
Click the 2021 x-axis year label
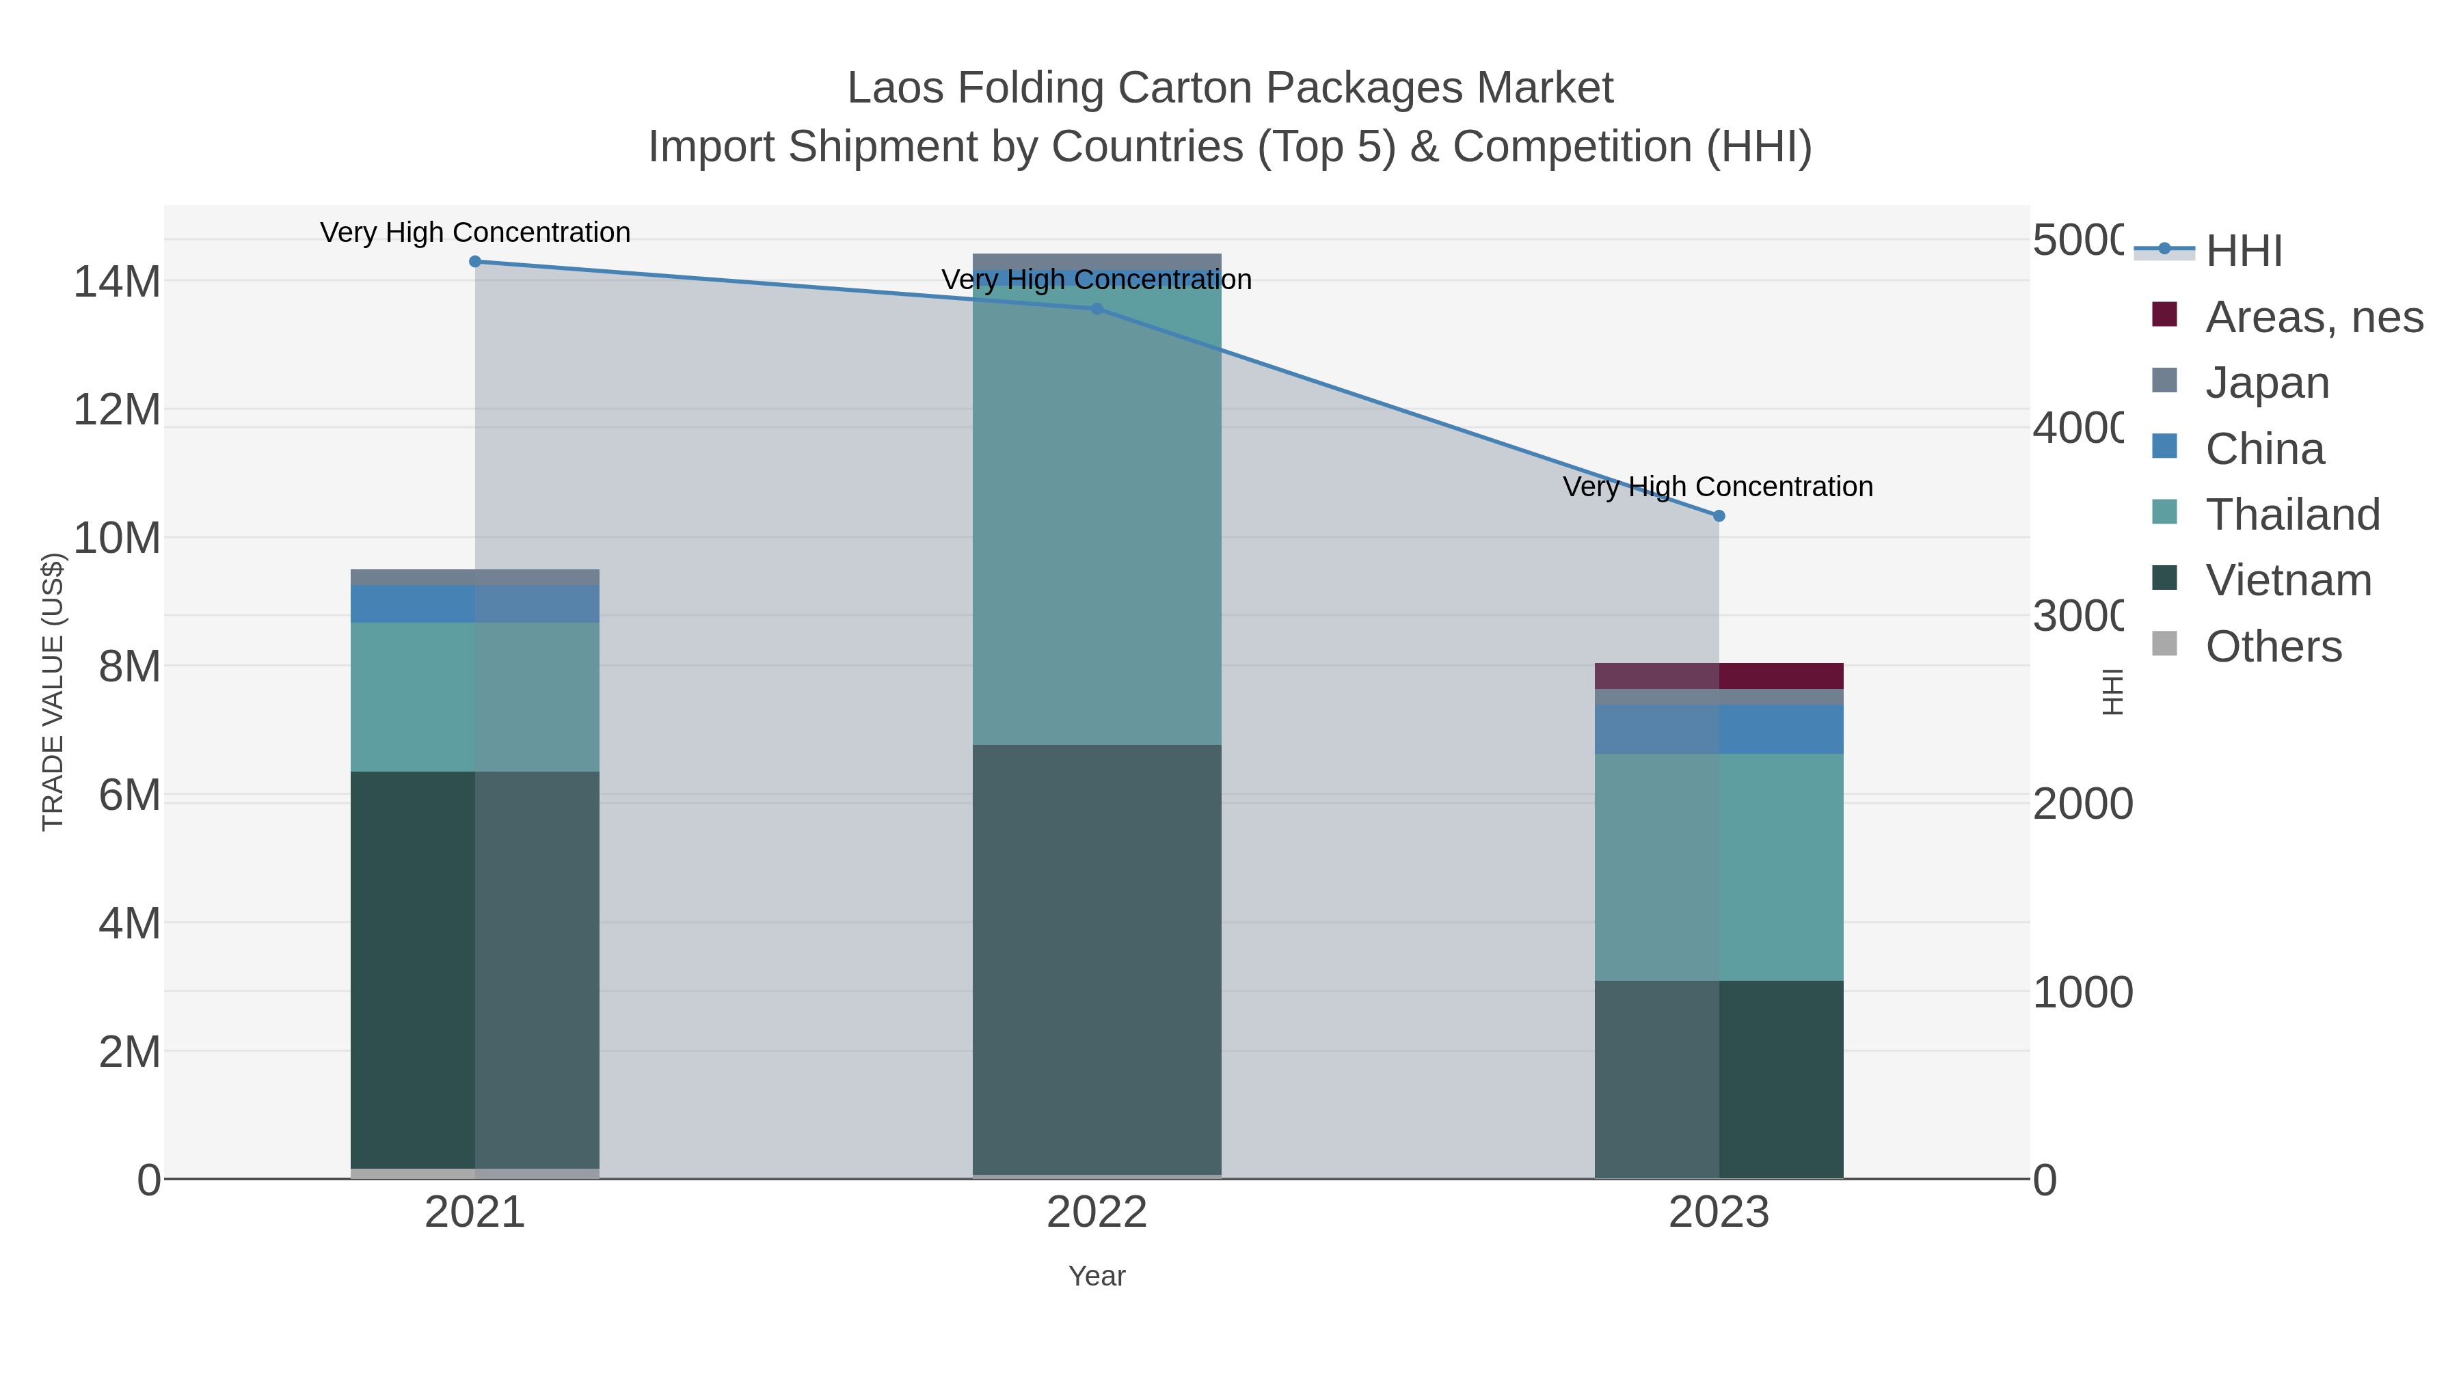(475, 1213)
